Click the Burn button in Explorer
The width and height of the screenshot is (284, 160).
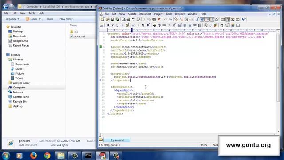[x=50, y=19]
